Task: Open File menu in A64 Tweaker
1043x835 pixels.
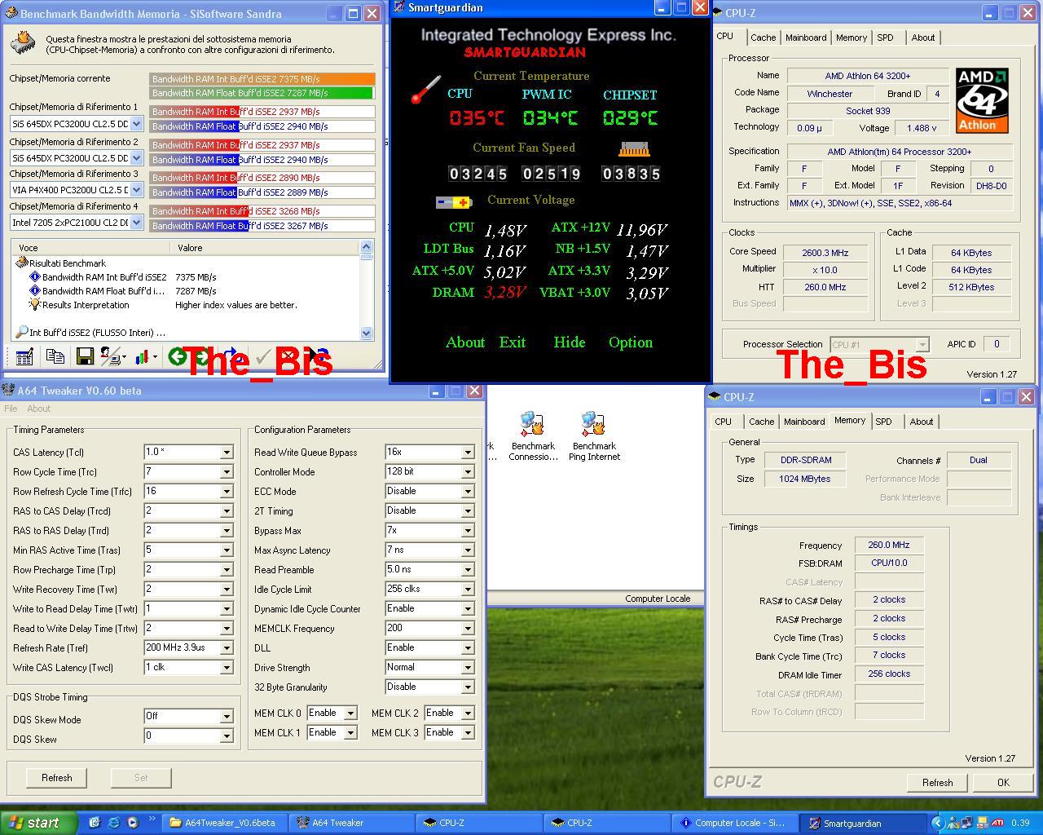Action: pos(11,409)
